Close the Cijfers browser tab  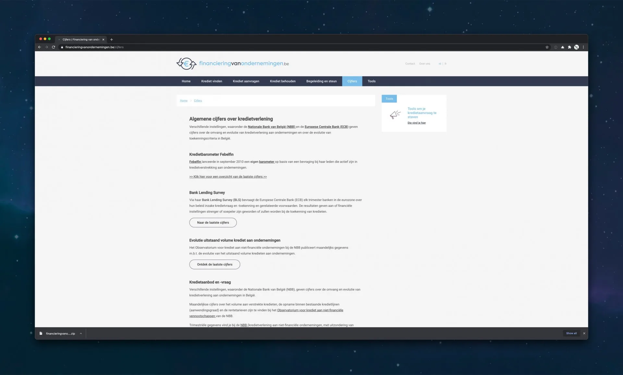104,40
